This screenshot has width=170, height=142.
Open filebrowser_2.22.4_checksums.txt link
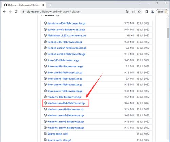67,35
